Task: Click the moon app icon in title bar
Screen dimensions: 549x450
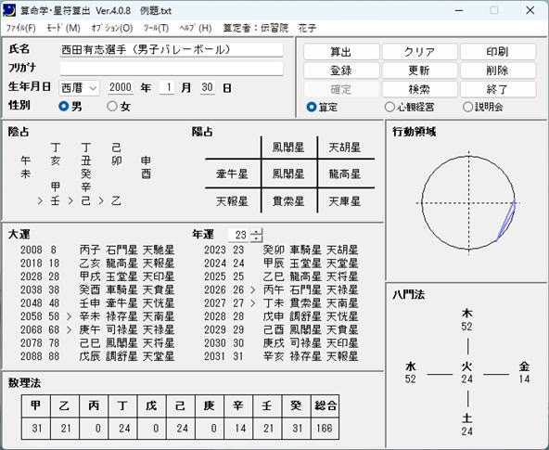Action: tap(9, 10)
